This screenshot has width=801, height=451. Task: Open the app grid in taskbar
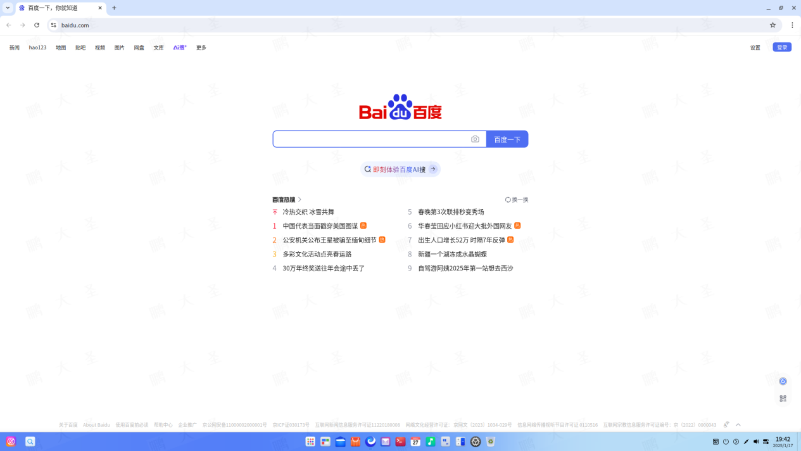(x=310, y=441)
